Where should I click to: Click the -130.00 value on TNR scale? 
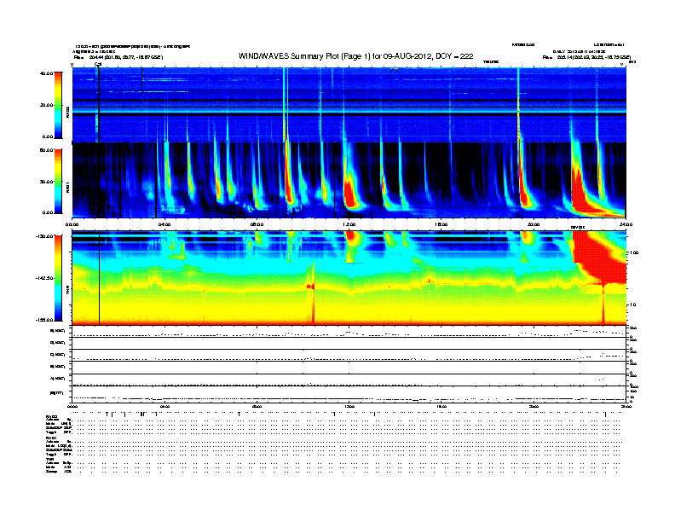click(x=44, y=236)
